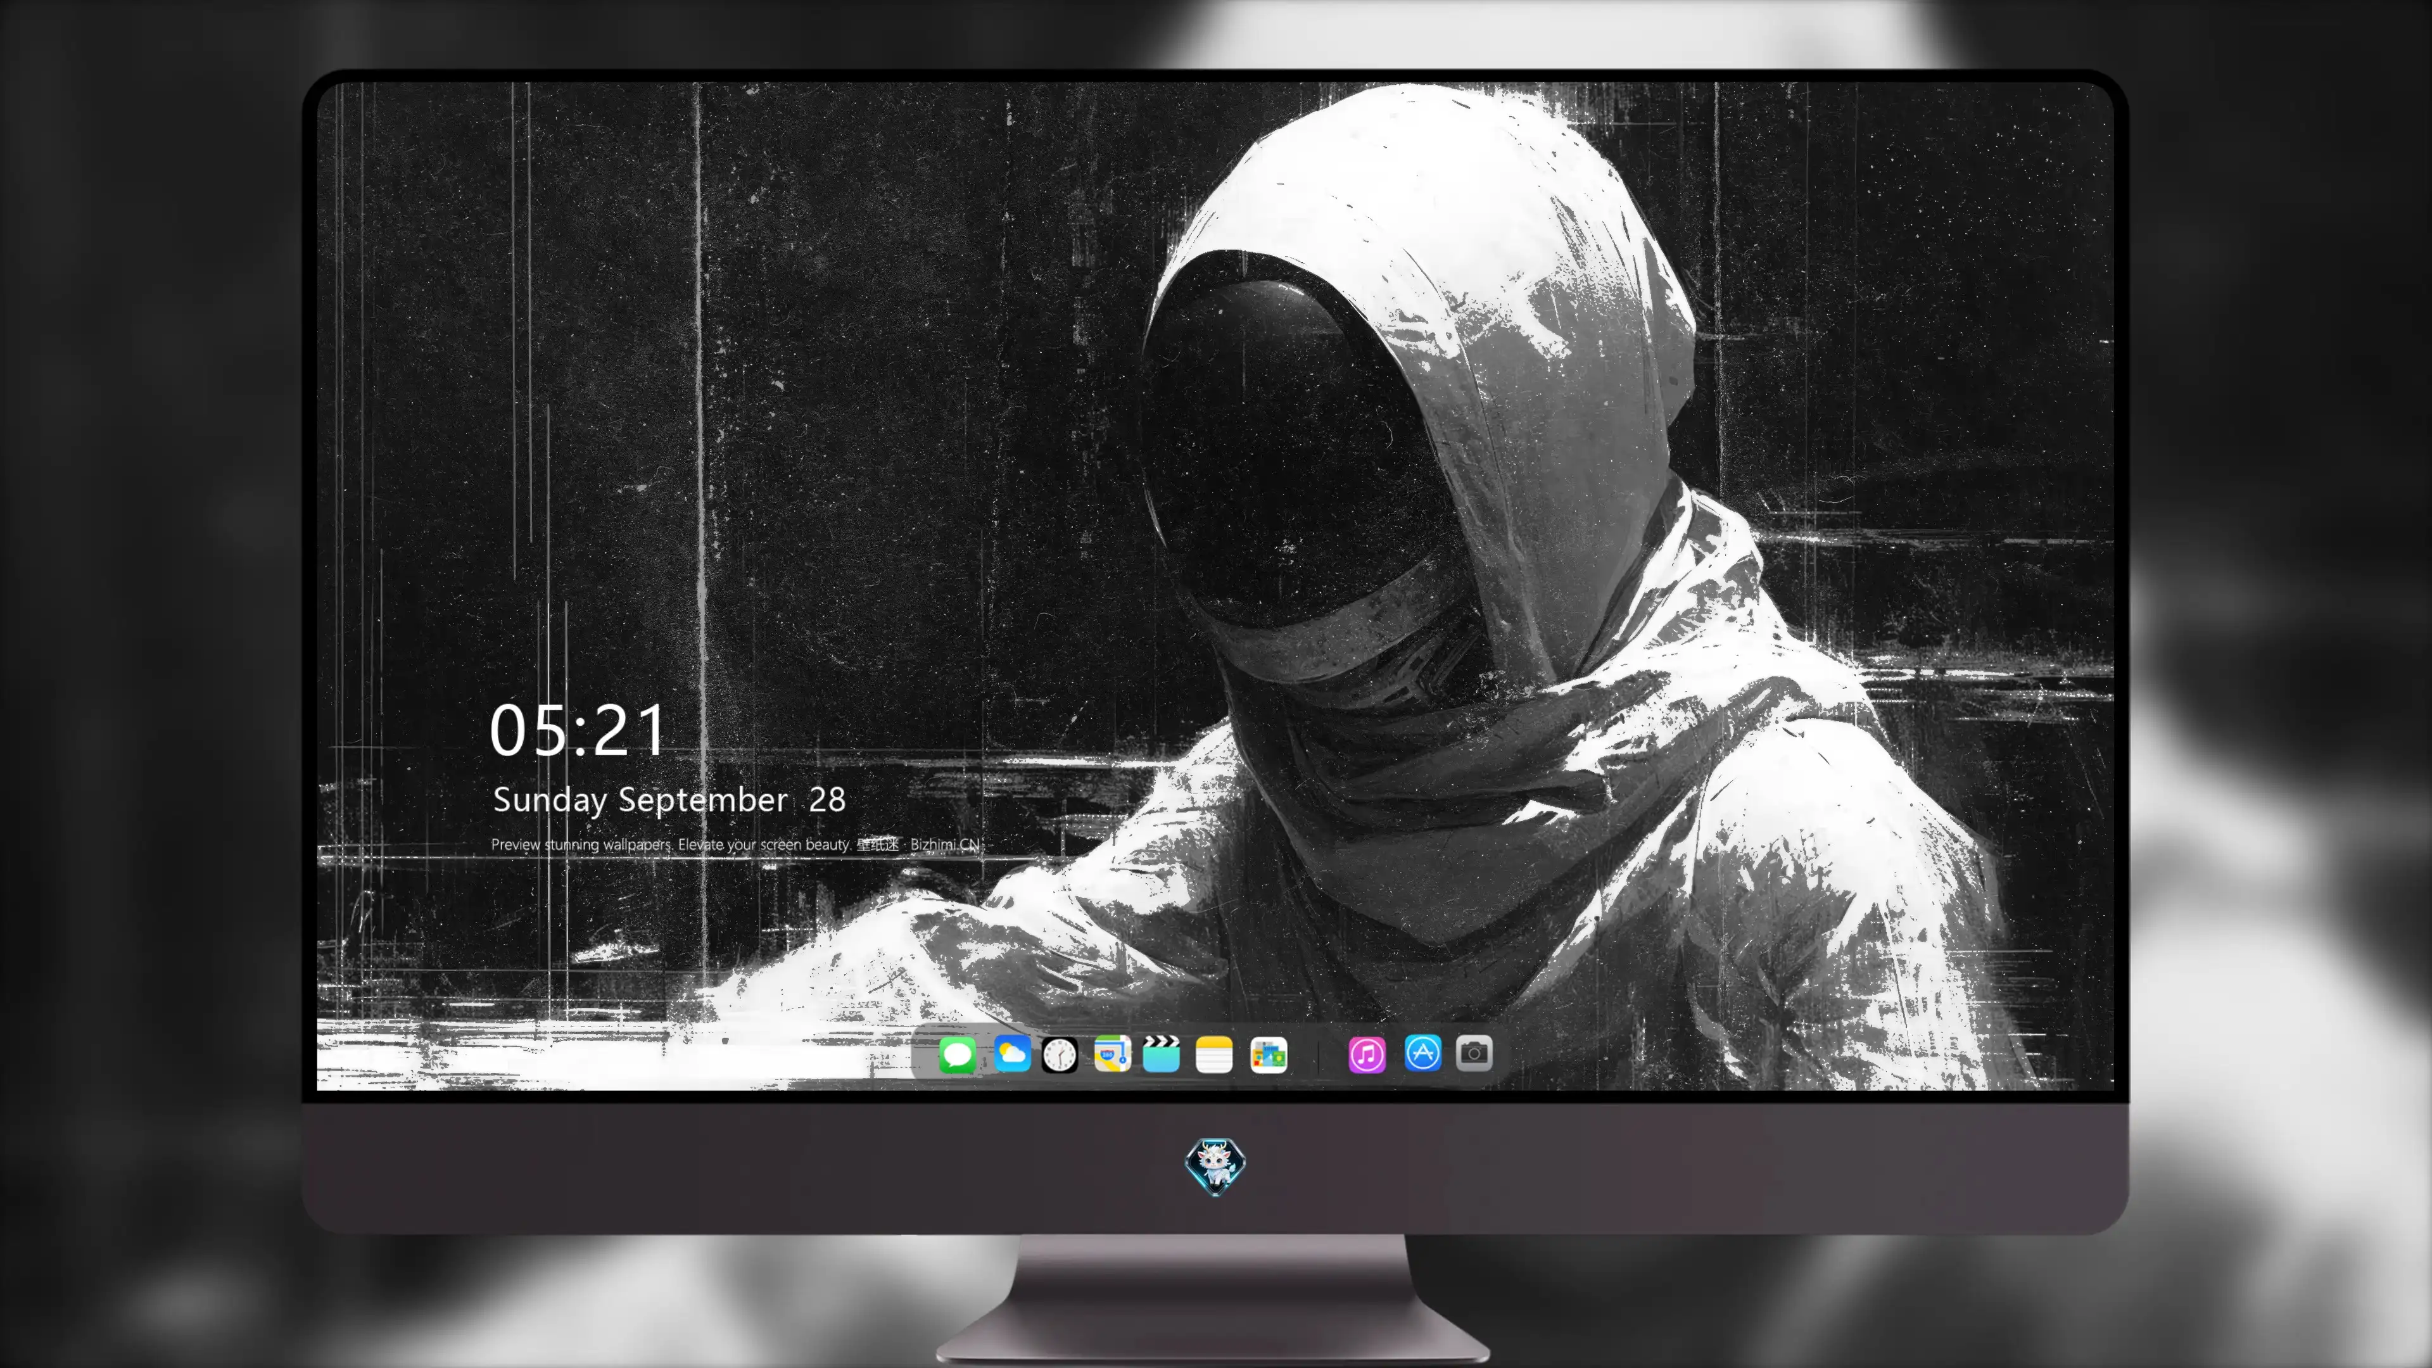
Task: Launch the iTunes music icon
Action: [x=1367, y=1054]
